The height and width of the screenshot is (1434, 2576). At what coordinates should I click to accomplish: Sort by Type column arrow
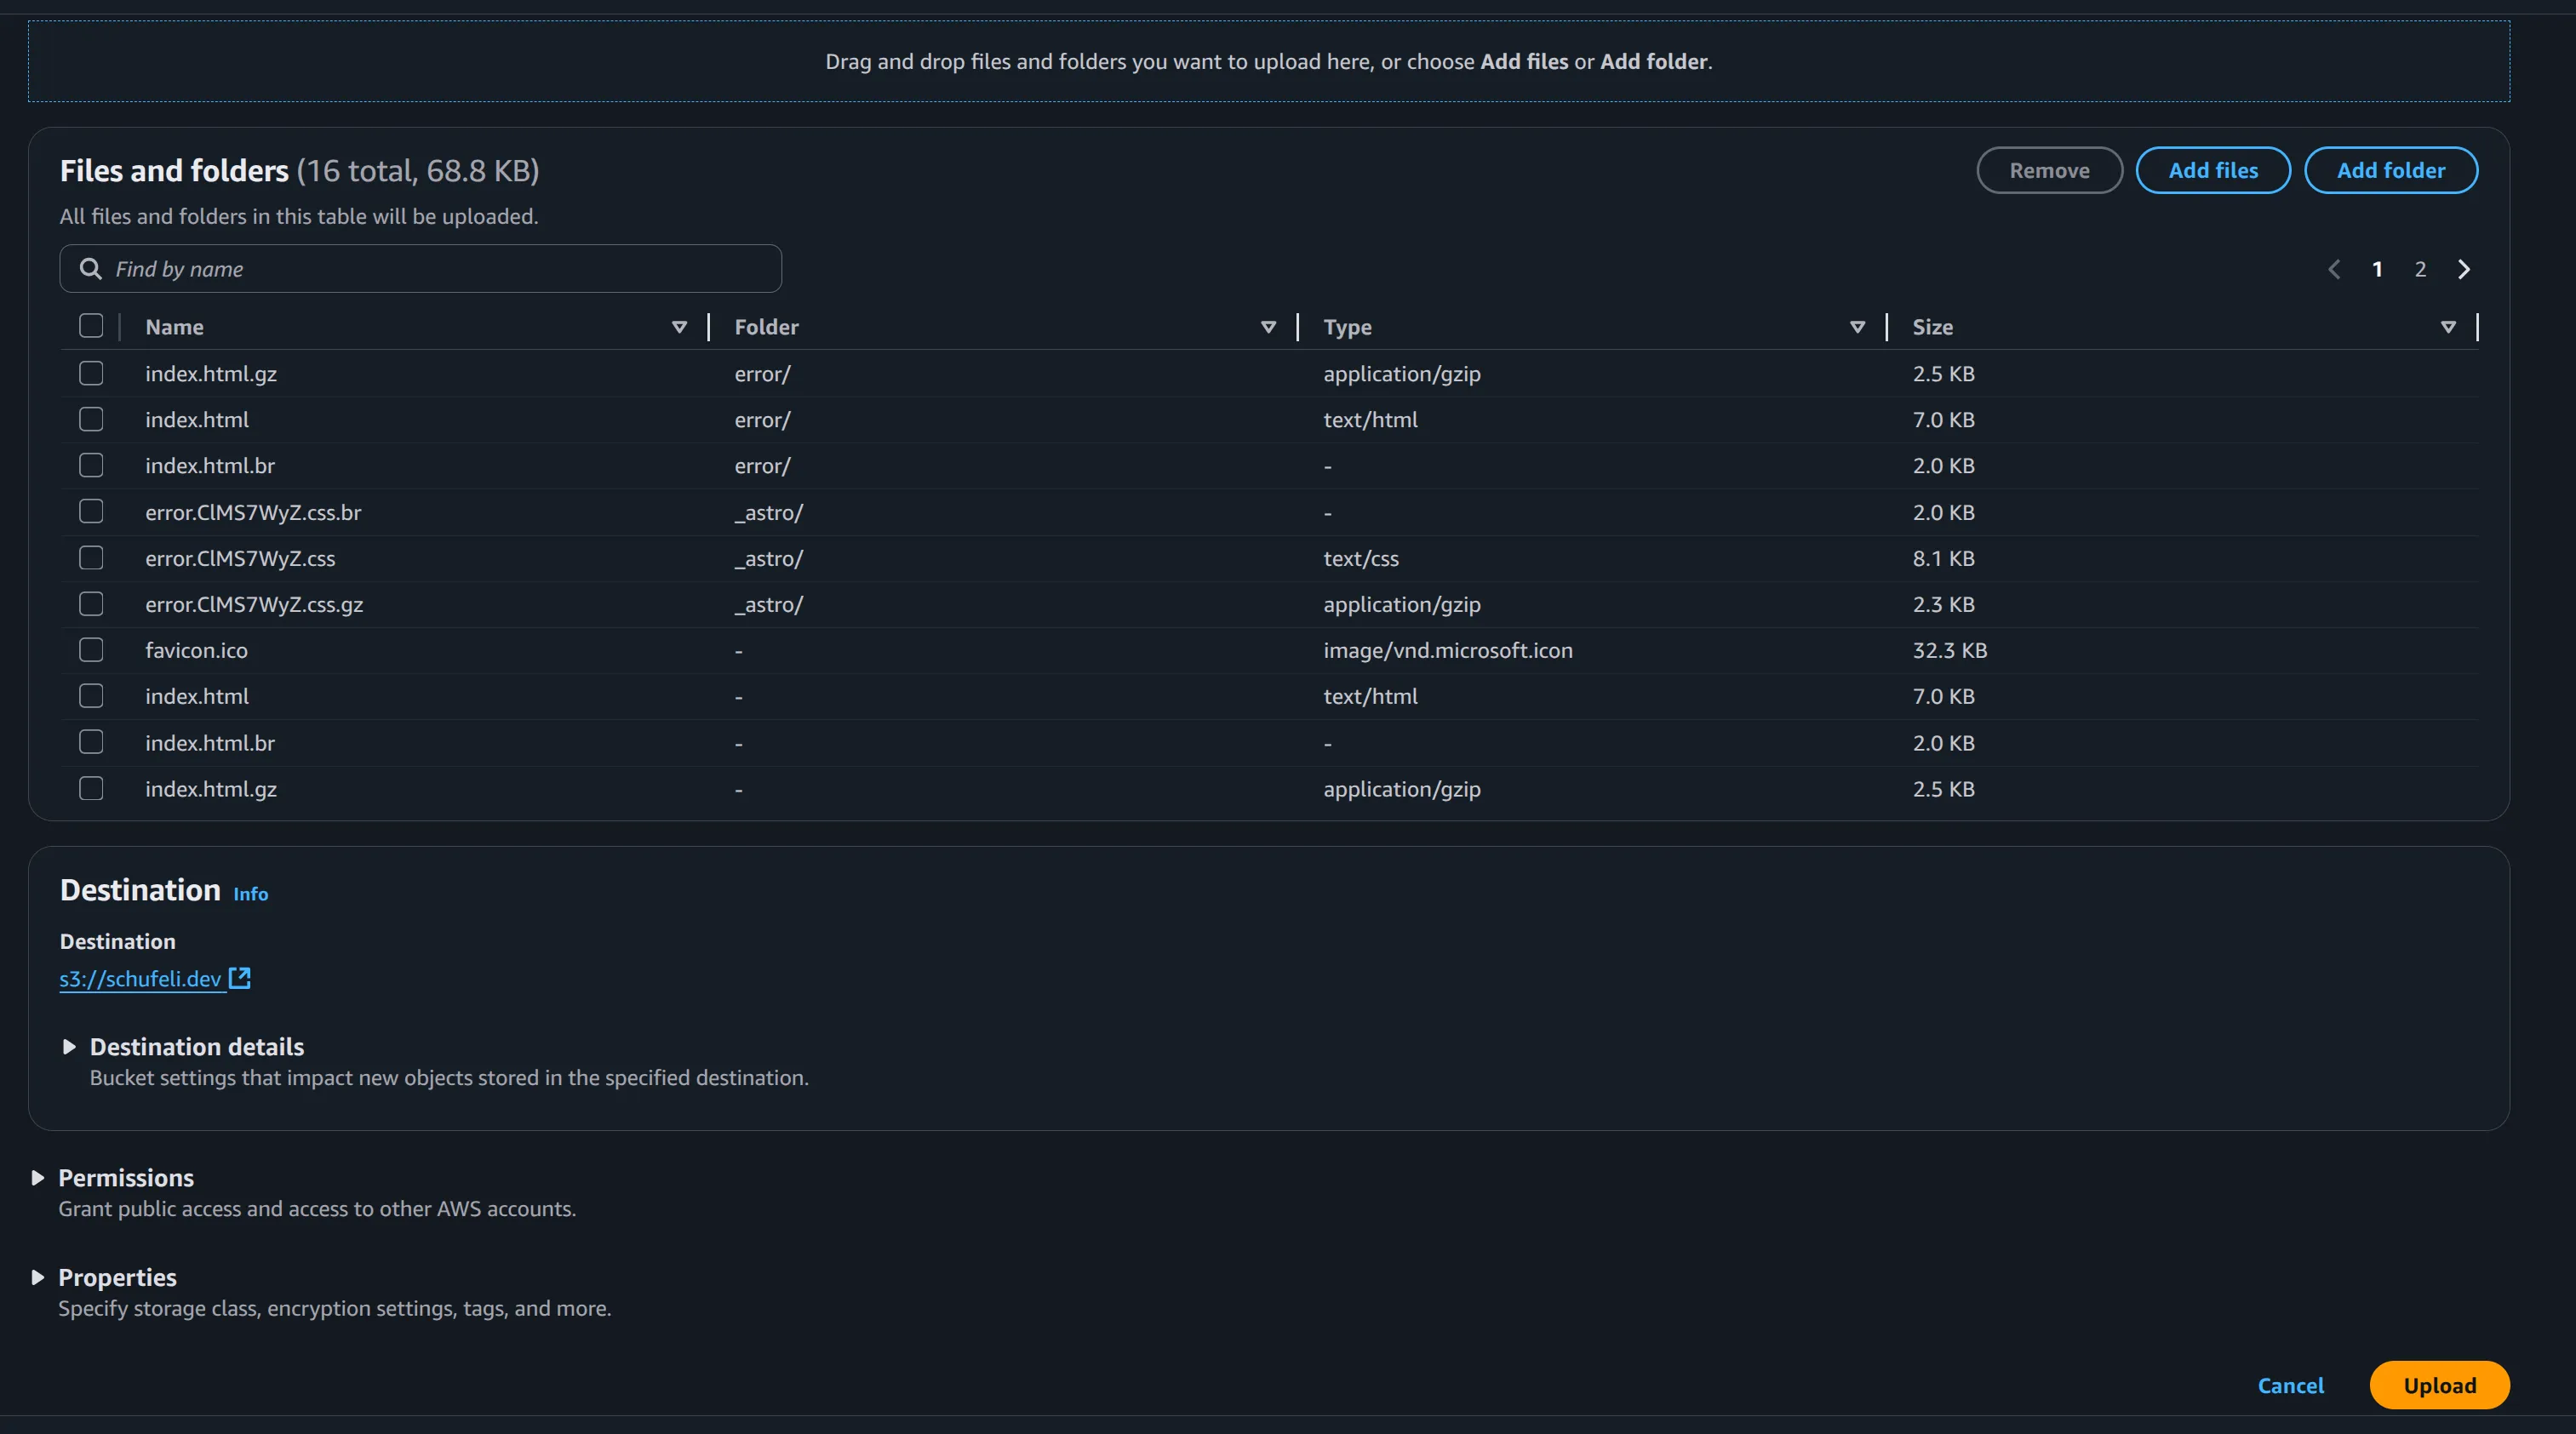pos(1857,327)
